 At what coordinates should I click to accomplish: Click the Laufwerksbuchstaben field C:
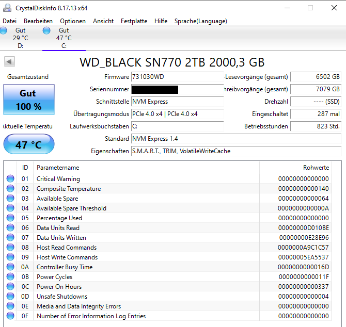[x=178, y=126]
